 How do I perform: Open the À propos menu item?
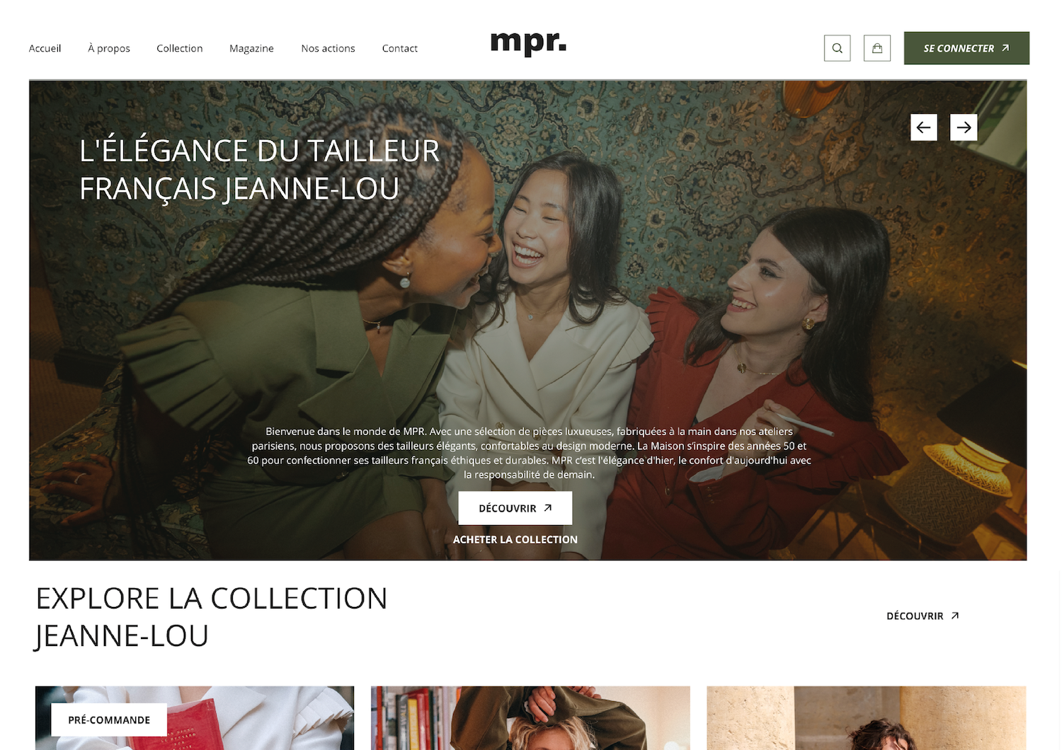pyautogui.click(x=109, y=48)
